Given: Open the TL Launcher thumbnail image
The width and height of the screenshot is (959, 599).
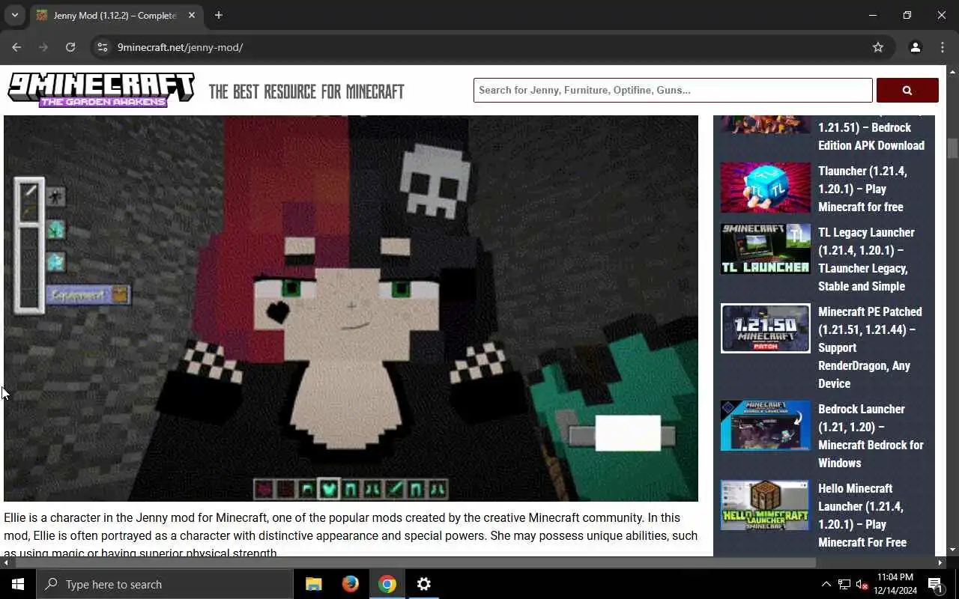Looking at the screenshot, I should (x=765, y=249).
